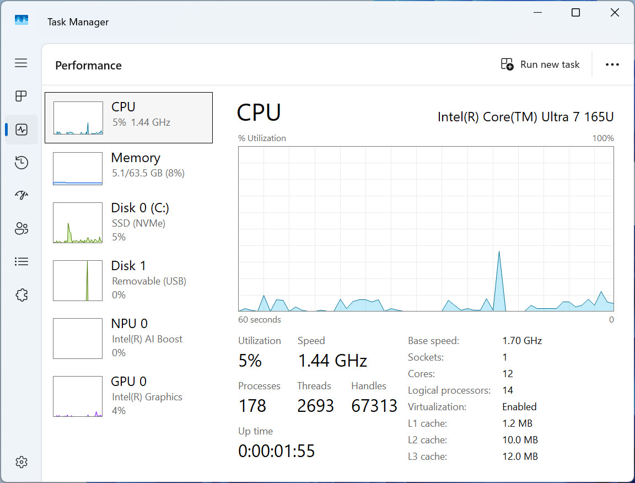
Task: Select NPU 0 Intel AI Boost item
Action: [x=128, y=339]
